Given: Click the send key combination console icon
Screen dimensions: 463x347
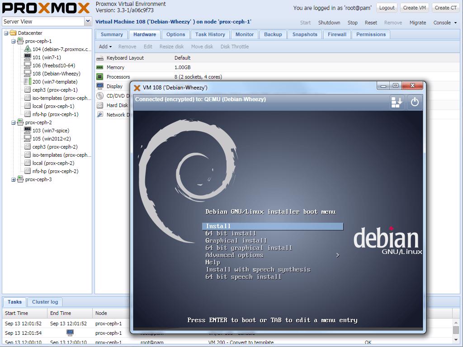Looking at the screenshot, I should (397, 102).
